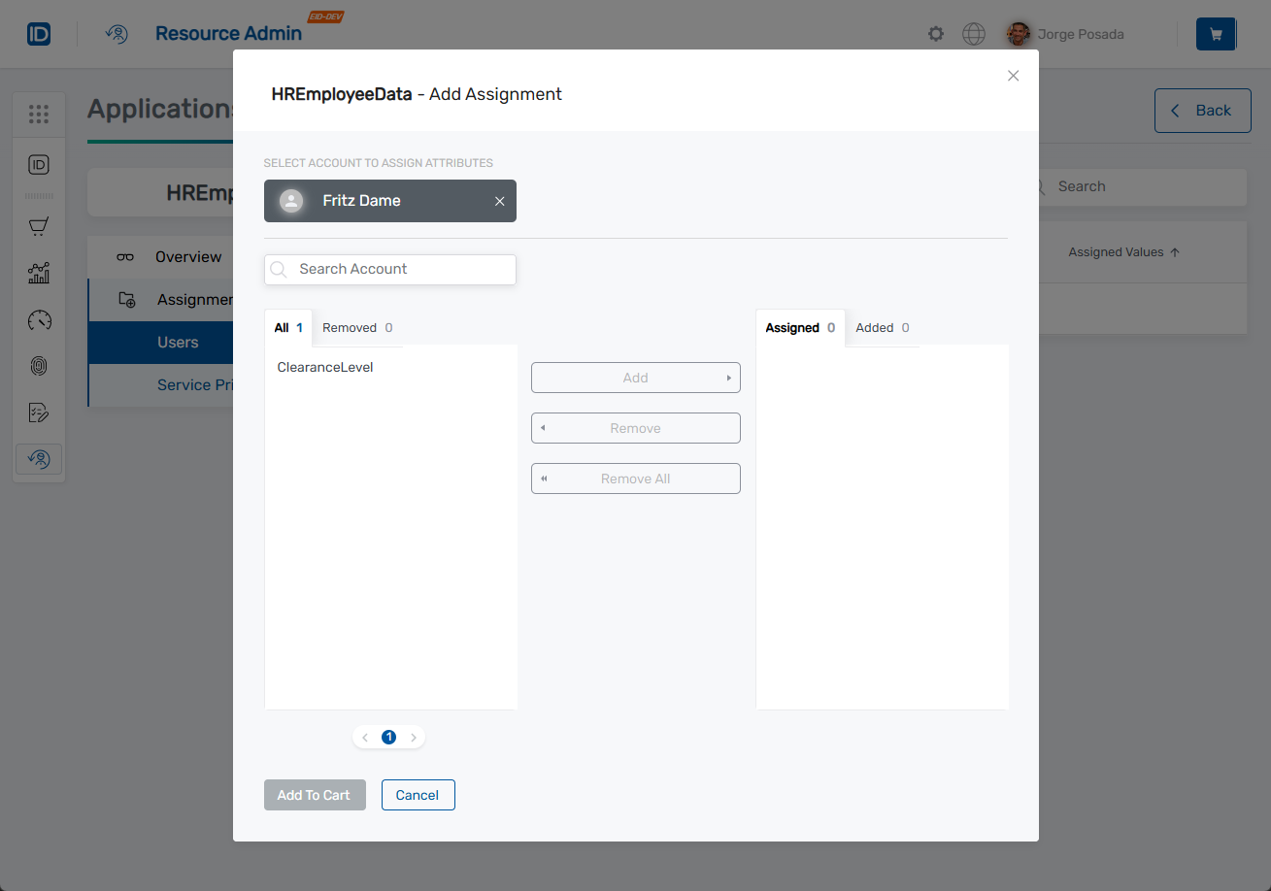
Task: Open the dashboard gauge icon in sidebar
Action: click(39, 319)
